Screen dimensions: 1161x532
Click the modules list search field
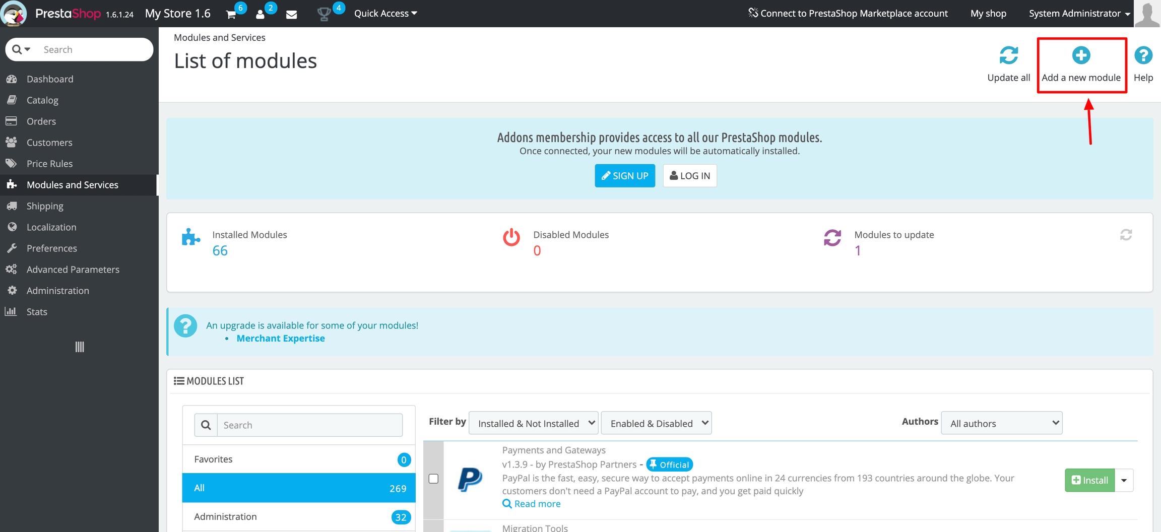309,425
